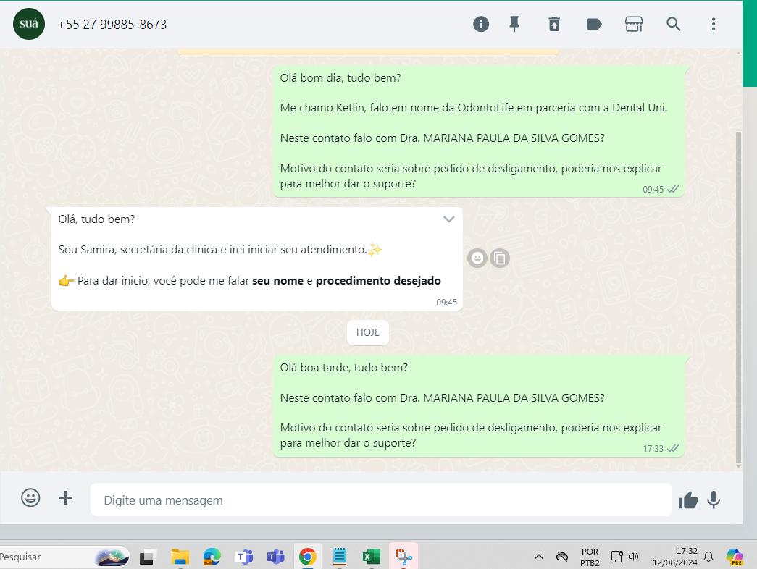Open contact info icon in chat header
The height and width of the screenshot is (569, 757).
pyautogui.click(x=481, y=25)
